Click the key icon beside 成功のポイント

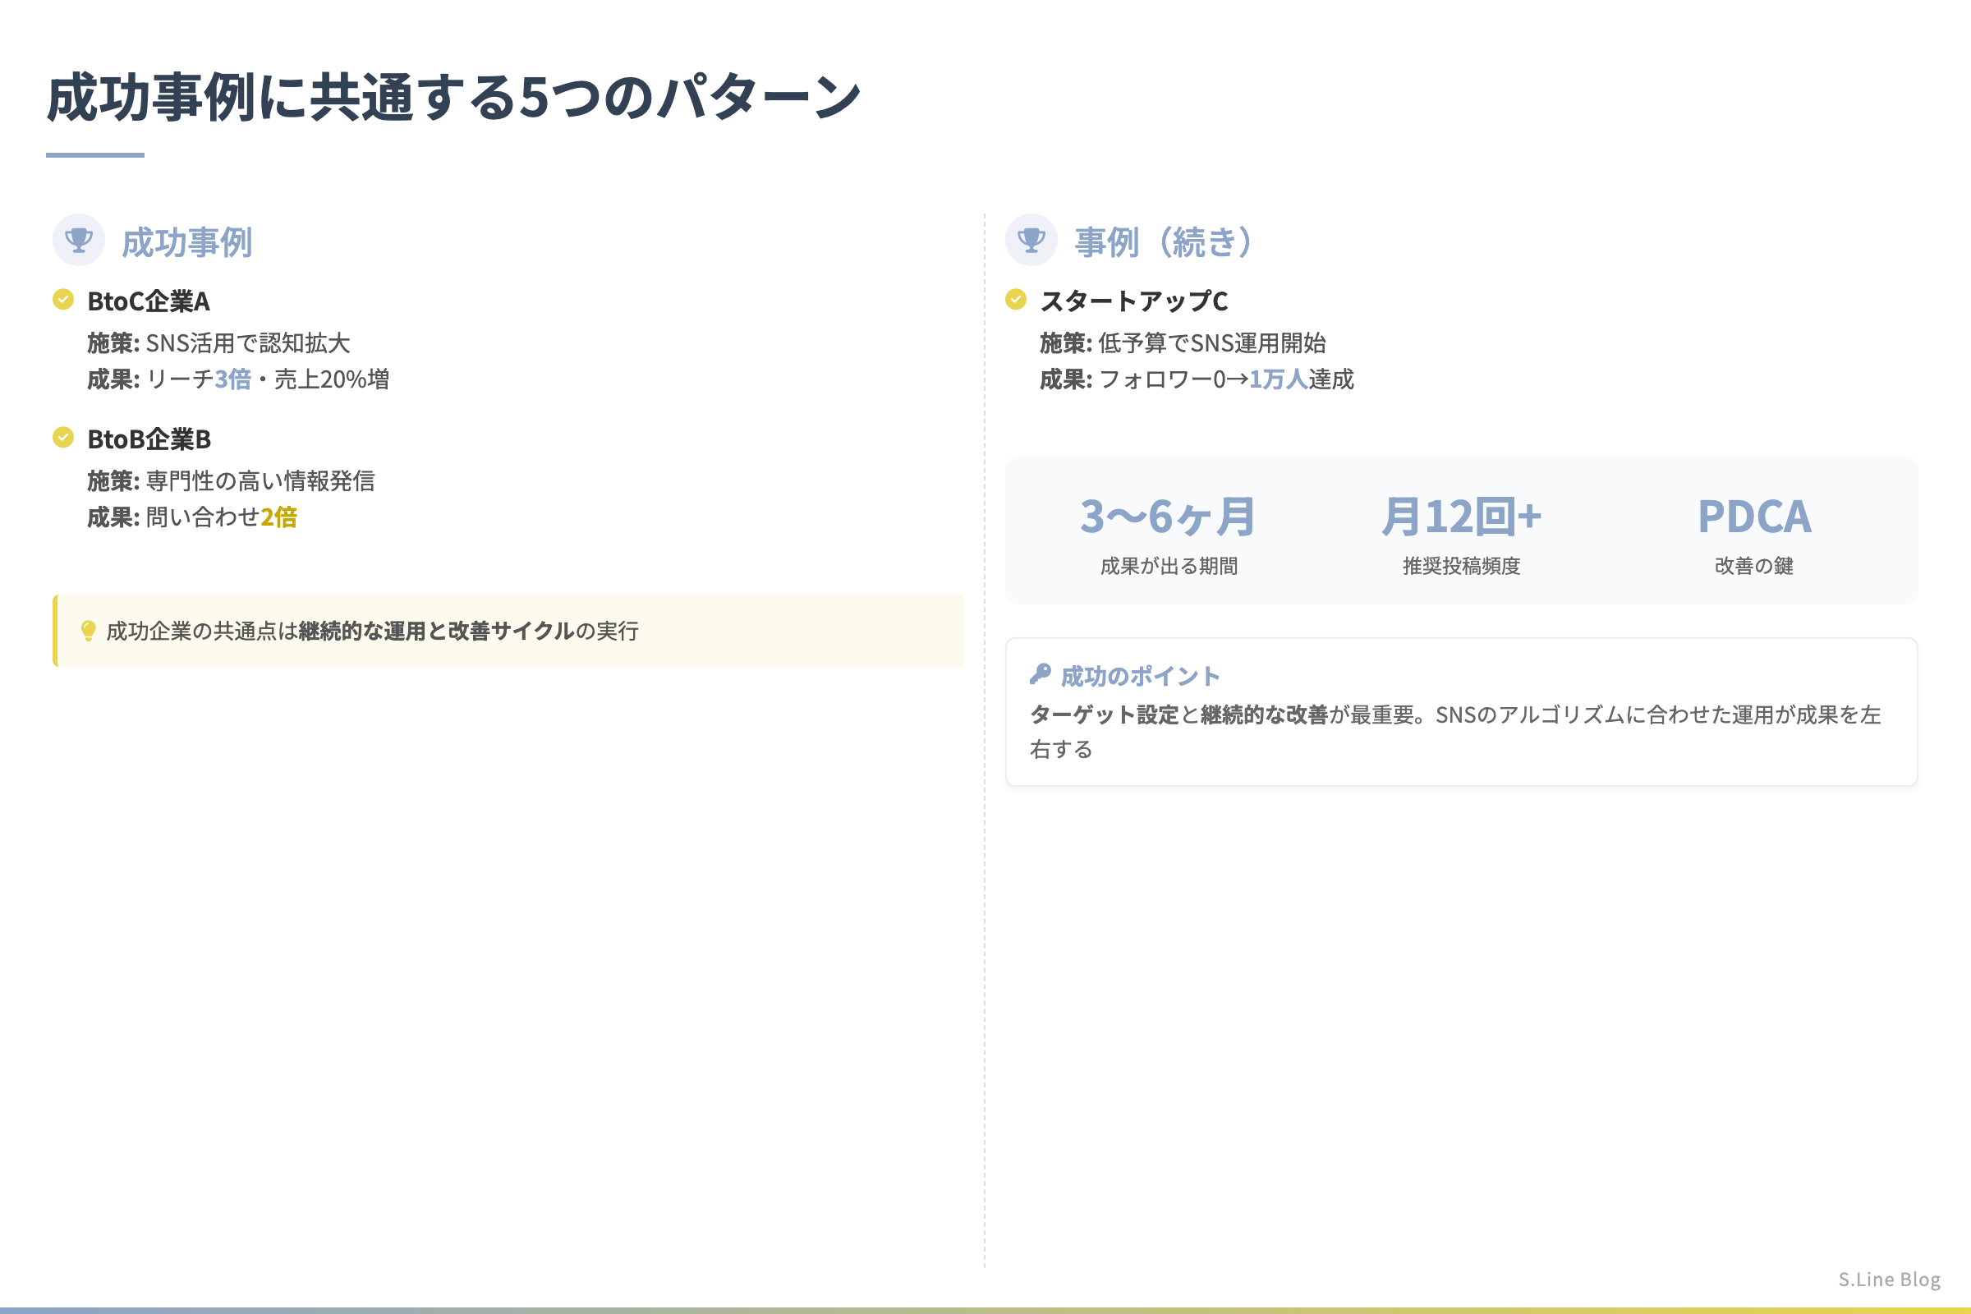point(1040,673)
